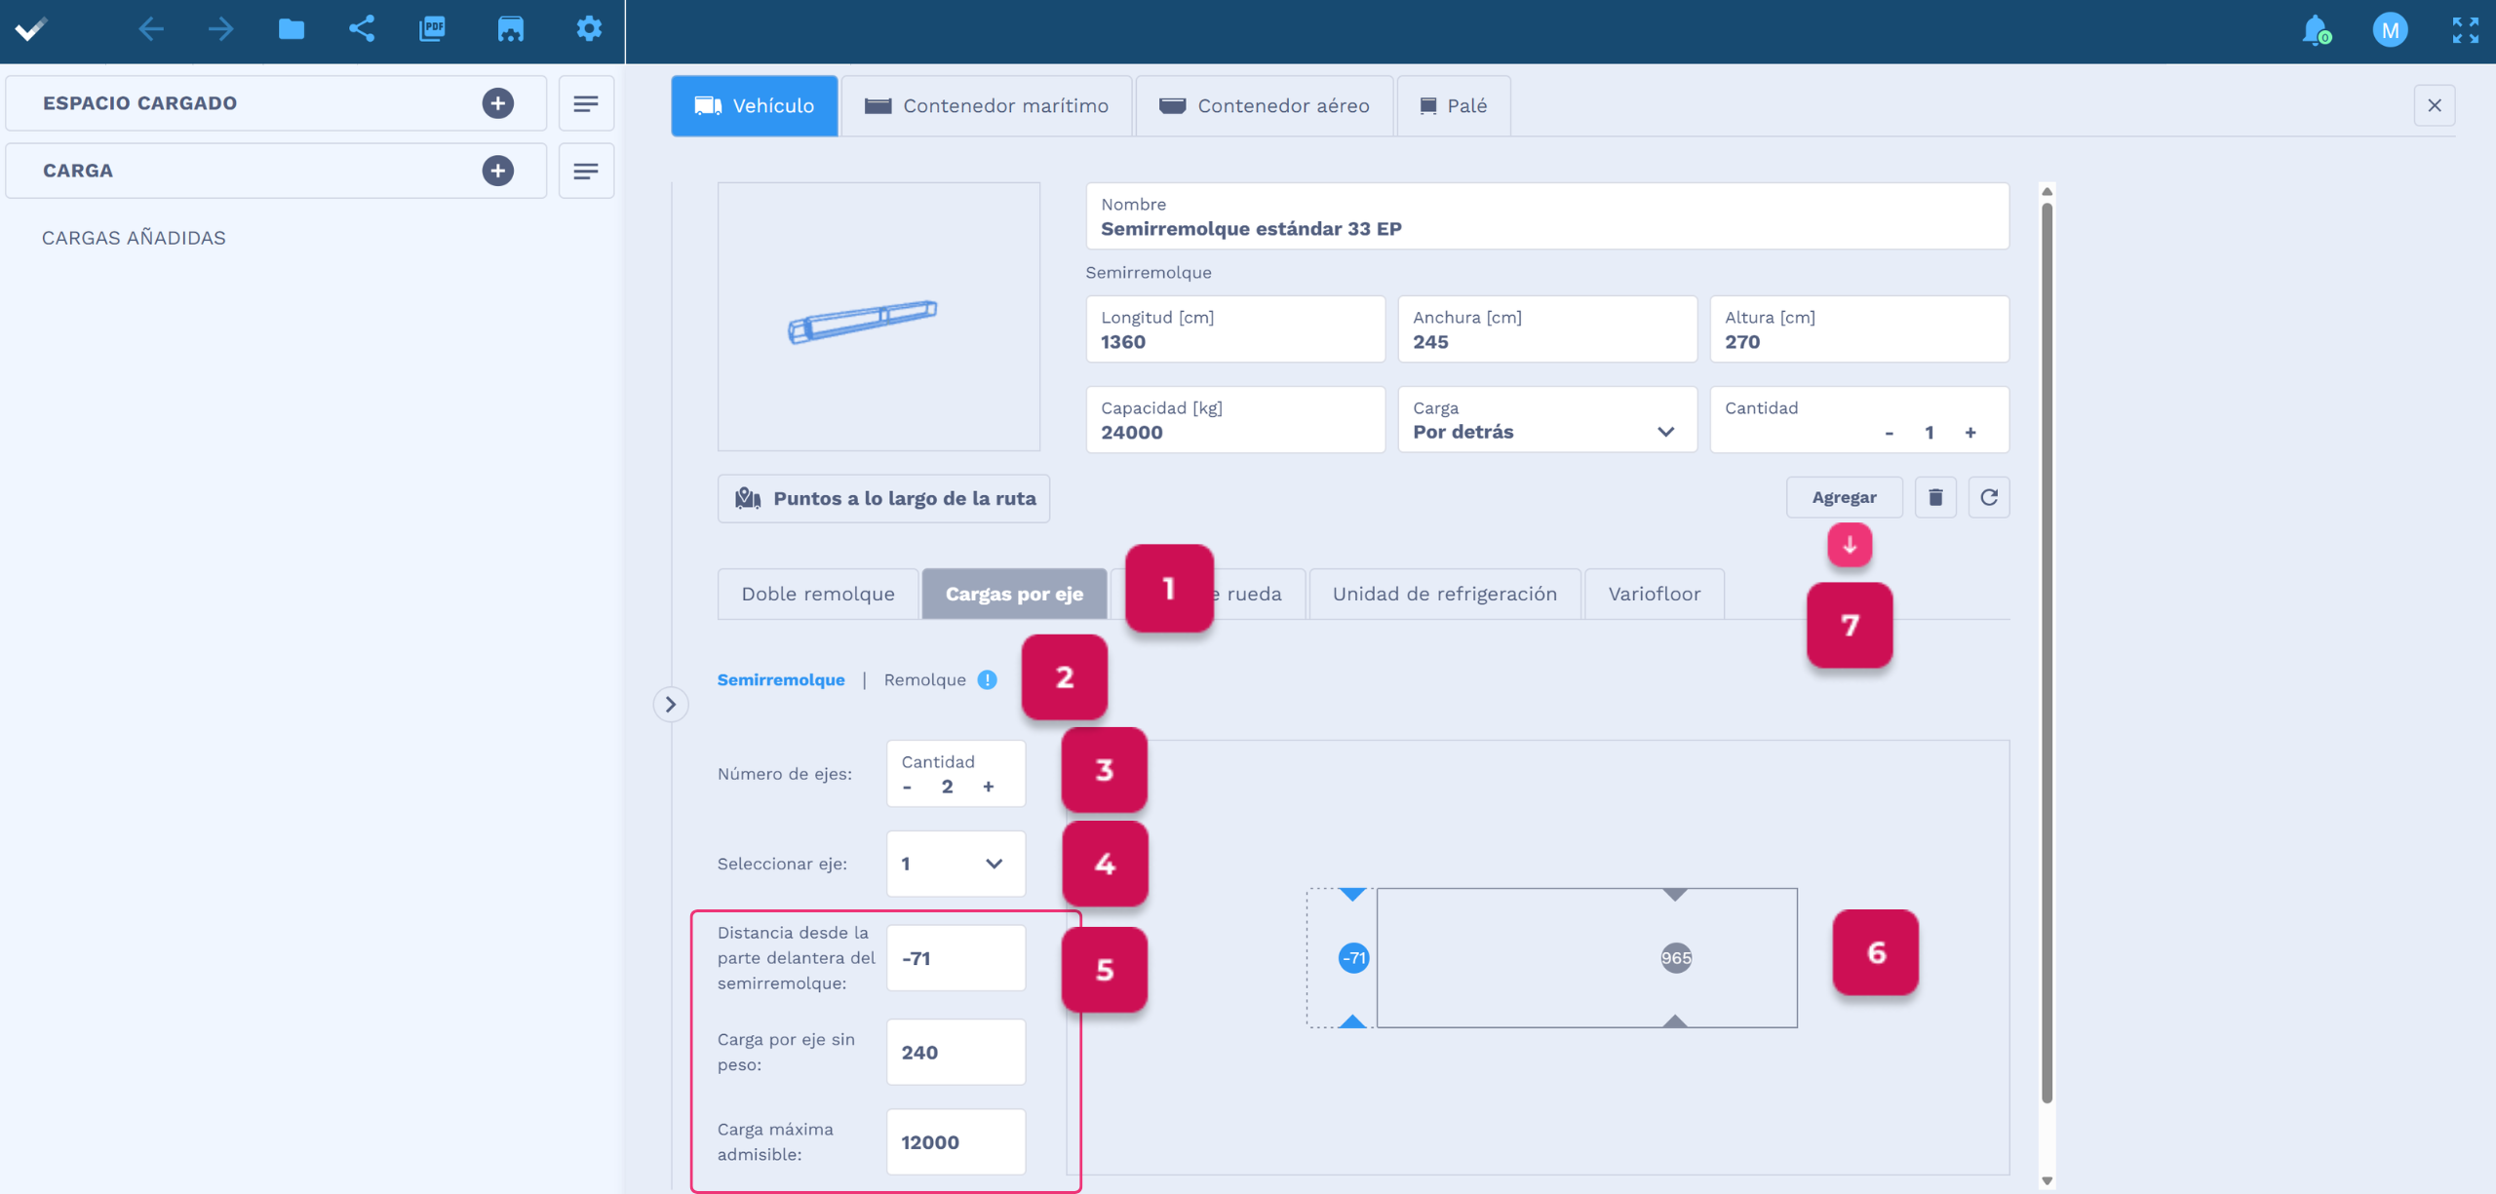Click the undo back arrow icon
The image size is (2496, 1194).
click(x=150, y=29)
